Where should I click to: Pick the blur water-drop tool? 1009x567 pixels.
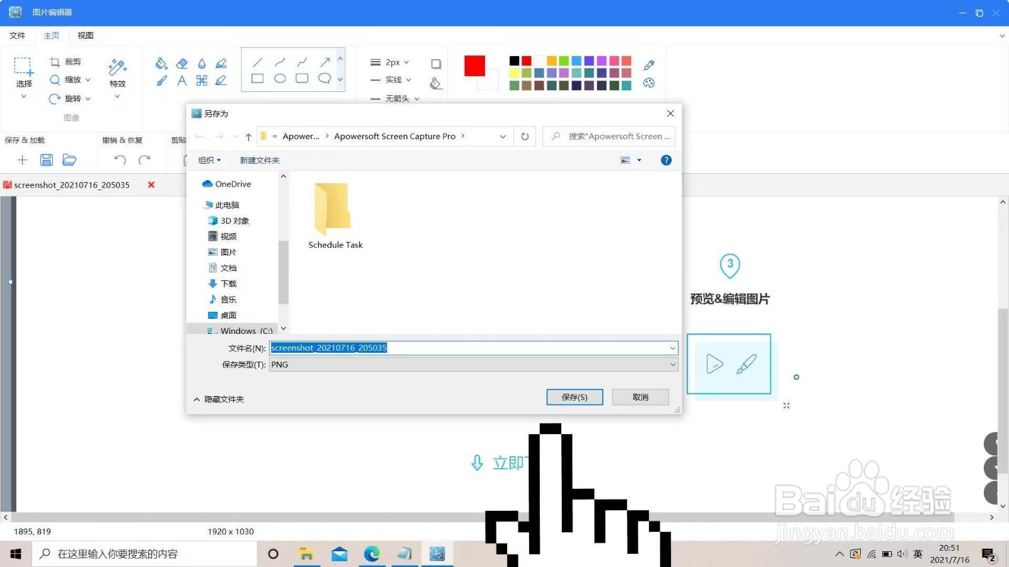point(202,63)
